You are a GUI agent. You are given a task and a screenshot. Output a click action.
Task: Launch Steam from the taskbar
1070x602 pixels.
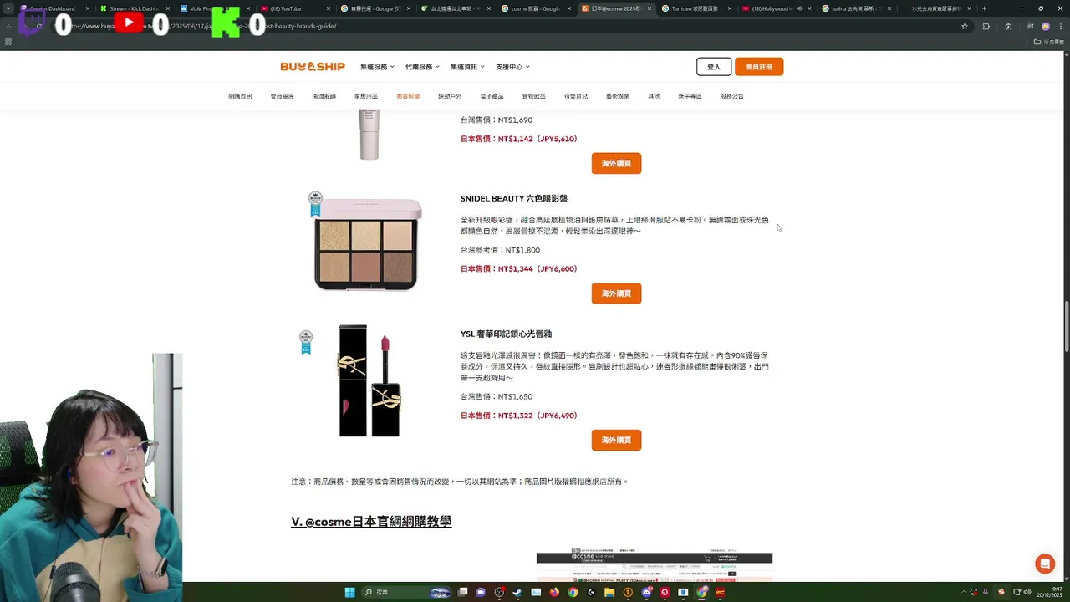(x=517, y=592)
